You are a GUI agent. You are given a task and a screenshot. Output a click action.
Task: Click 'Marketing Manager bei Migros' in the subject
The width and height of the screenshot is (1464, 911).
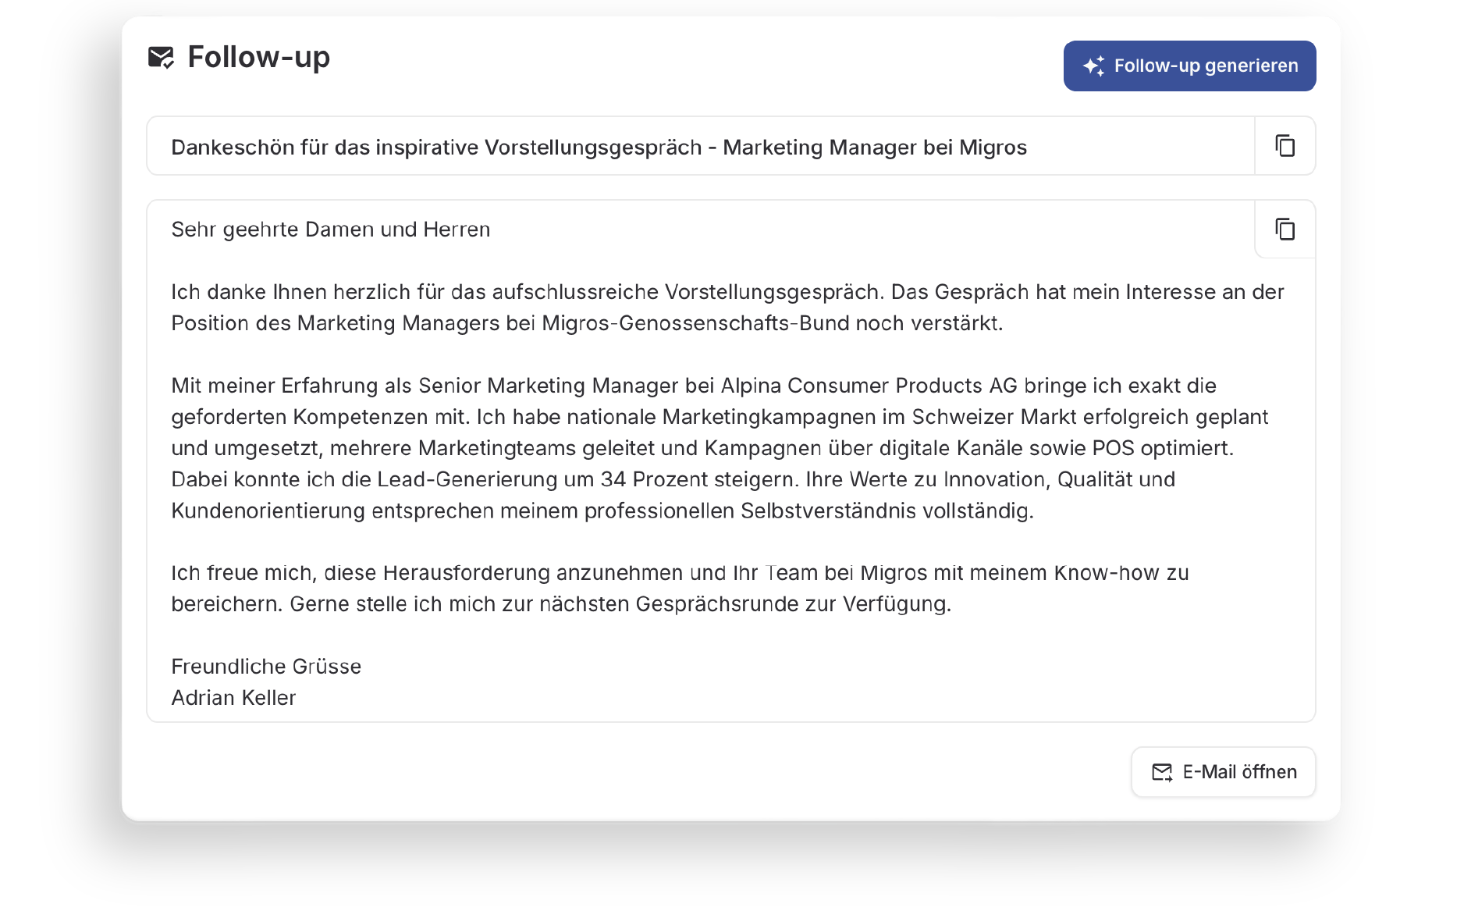pyautogui.click(x=875, y=146)
